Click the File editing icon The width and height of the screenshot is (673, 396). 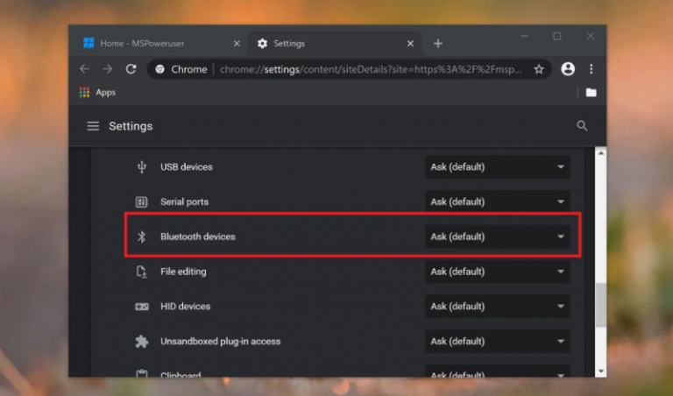pyautogui.click(x=142, y=272)
